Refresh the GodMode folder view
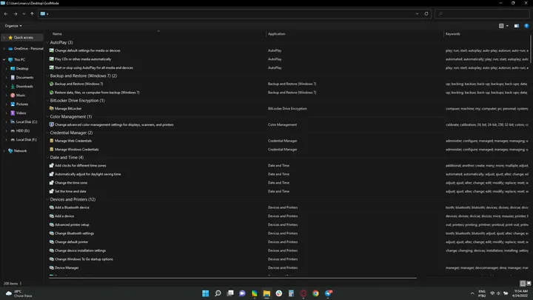533x300 pixels. pos(426,13)
